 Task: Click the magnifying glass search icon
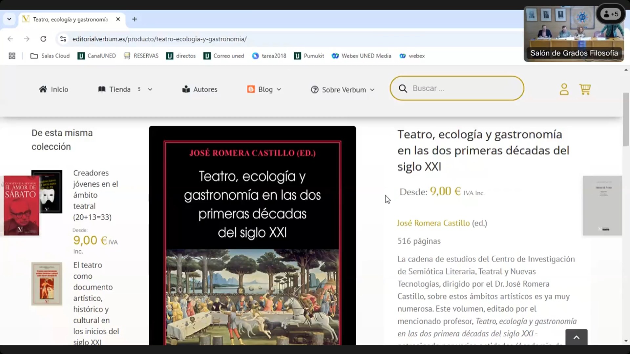(x=403, y=88)
